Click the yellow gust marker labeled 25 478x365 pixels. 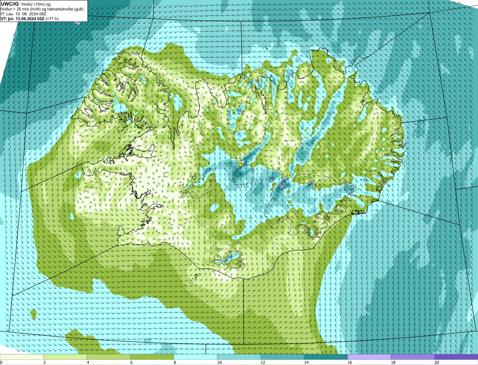coord(288,175)
